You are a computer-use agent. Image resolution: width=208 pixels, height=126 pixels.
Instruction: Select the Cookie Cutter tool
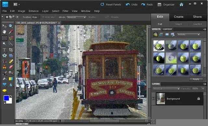4,55
